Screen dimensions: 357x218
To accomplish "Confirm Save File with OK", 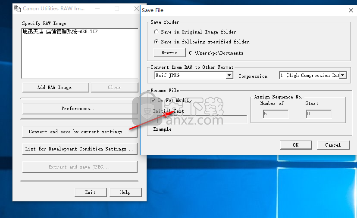I will point(296,145).
